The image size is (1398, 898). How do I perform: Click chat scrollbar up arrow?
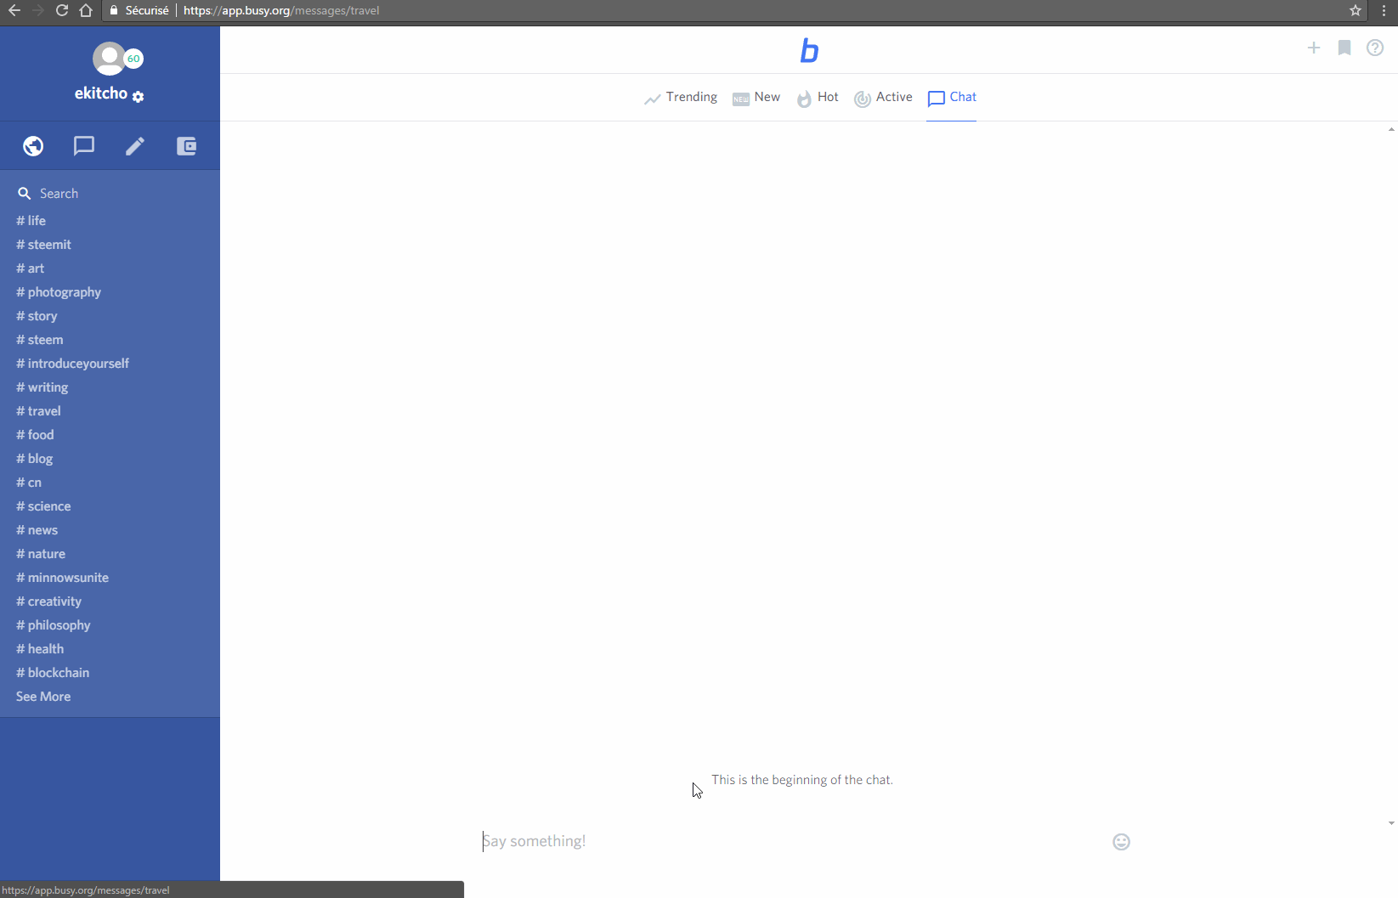(1391, 130)
